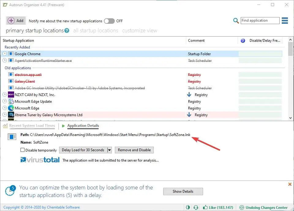Open the Delay Load dropdown arrow
This screenshot has width=294, height=211.
(110, 150)
